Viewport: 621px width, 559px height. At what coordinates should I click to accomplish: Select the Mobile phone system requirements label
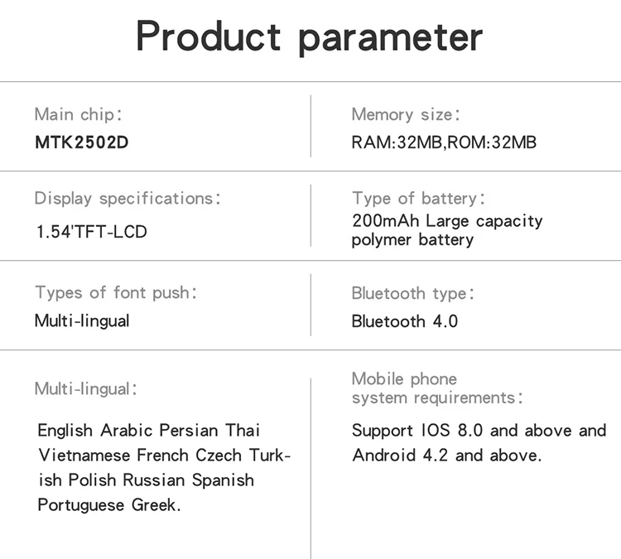[436, 388]
